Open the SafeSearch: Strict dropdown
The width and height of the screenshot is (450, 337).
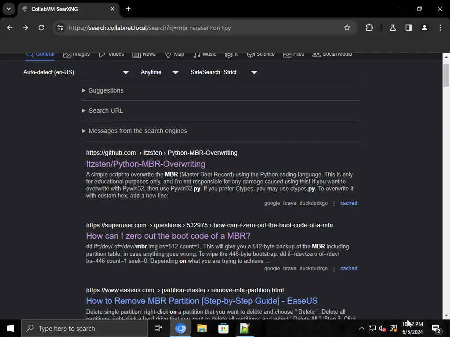pyautogui.click(x=224, y=72)
